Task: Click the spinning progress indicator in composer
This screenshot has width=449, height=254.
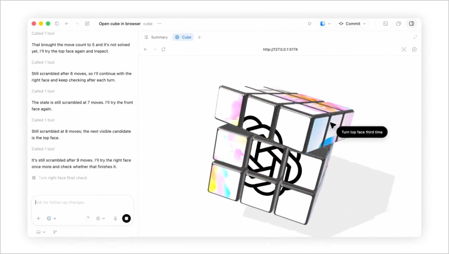Action: [x=88, y=219]
